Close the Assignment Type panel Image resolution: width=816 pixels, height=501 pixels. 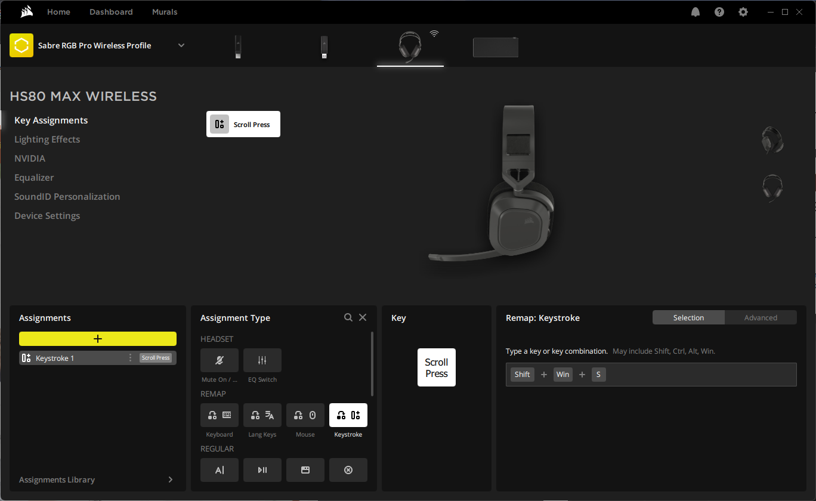[x=363, y=318]
